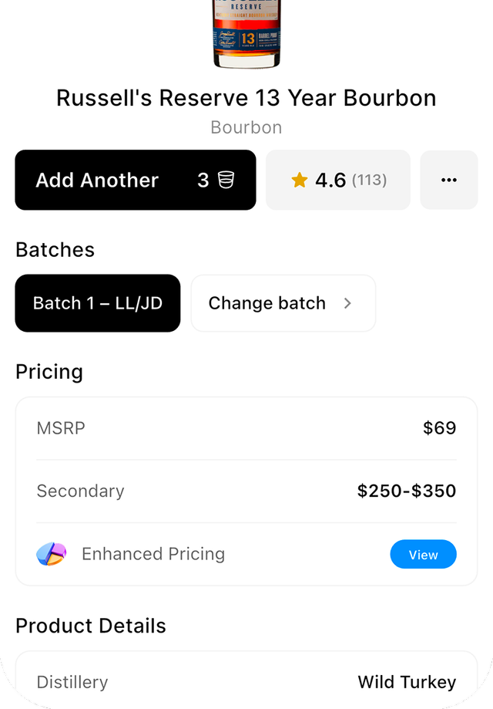Viewport: 493px width, 709px height.
Task: Tap the bourbon bottle product image
Action: (246, 33)
